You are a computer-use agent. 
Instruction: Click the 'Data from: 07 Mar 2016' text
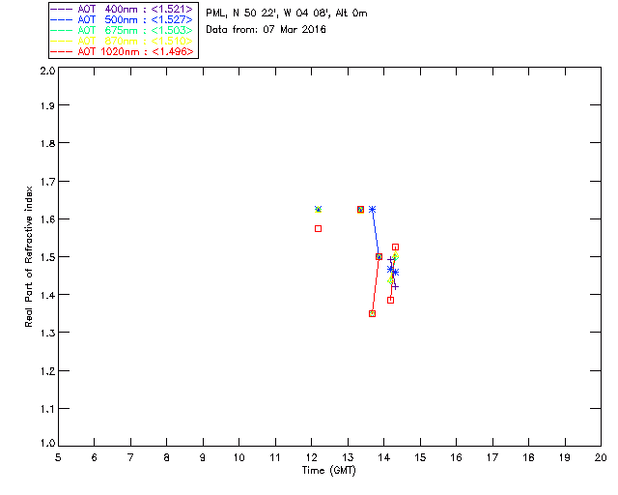point(267,30)
